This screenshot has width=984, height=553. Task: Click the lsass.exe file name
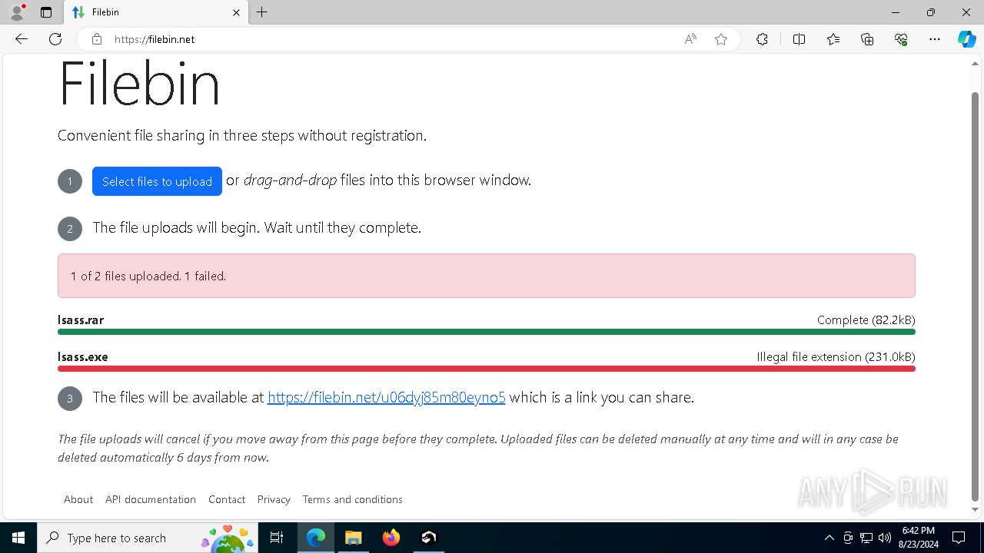(x=83, y=356)
